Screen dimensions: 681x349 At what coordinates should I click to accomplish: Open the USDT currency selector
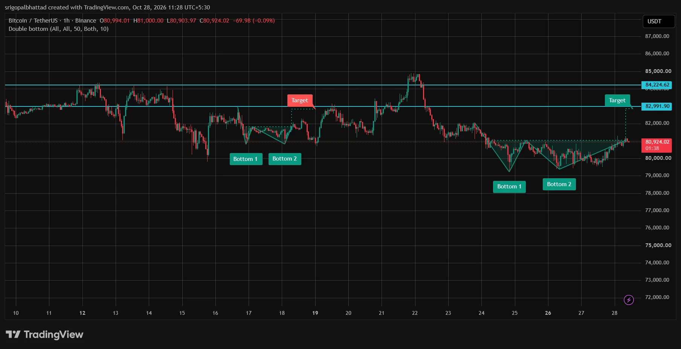658,21
